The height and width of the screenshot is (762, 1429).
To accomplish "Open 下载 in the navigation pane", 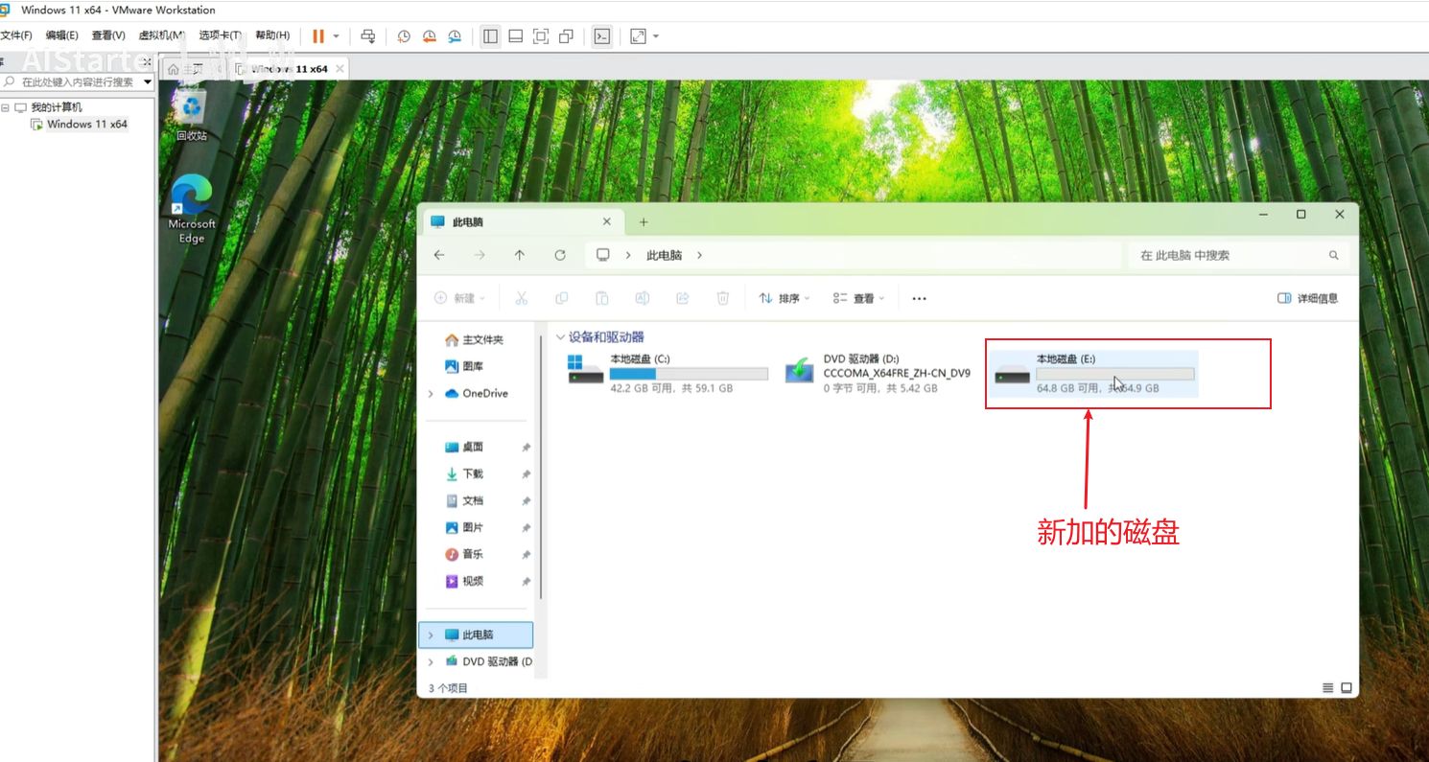I will (x=472, y=473).
